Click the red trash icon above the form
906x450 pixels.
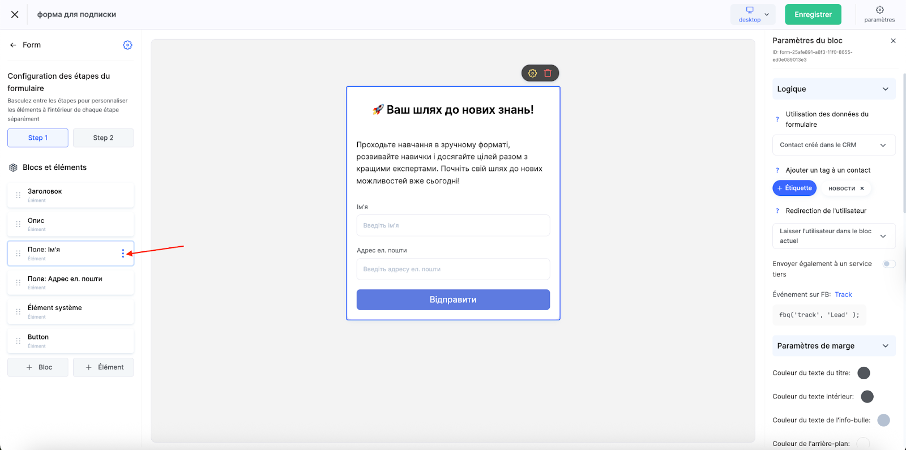pos(548,73)
